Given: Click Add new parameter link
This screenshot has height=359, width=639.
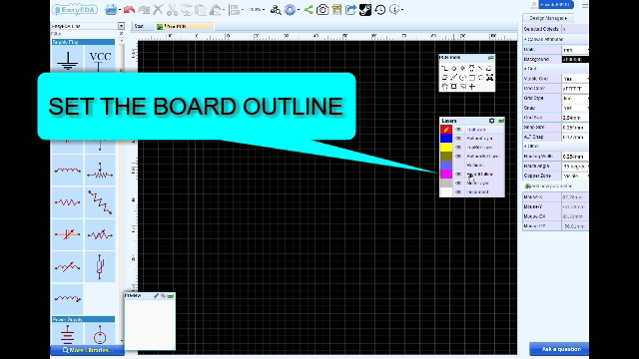Looking at the screenshot, I should tap(548, 186).
